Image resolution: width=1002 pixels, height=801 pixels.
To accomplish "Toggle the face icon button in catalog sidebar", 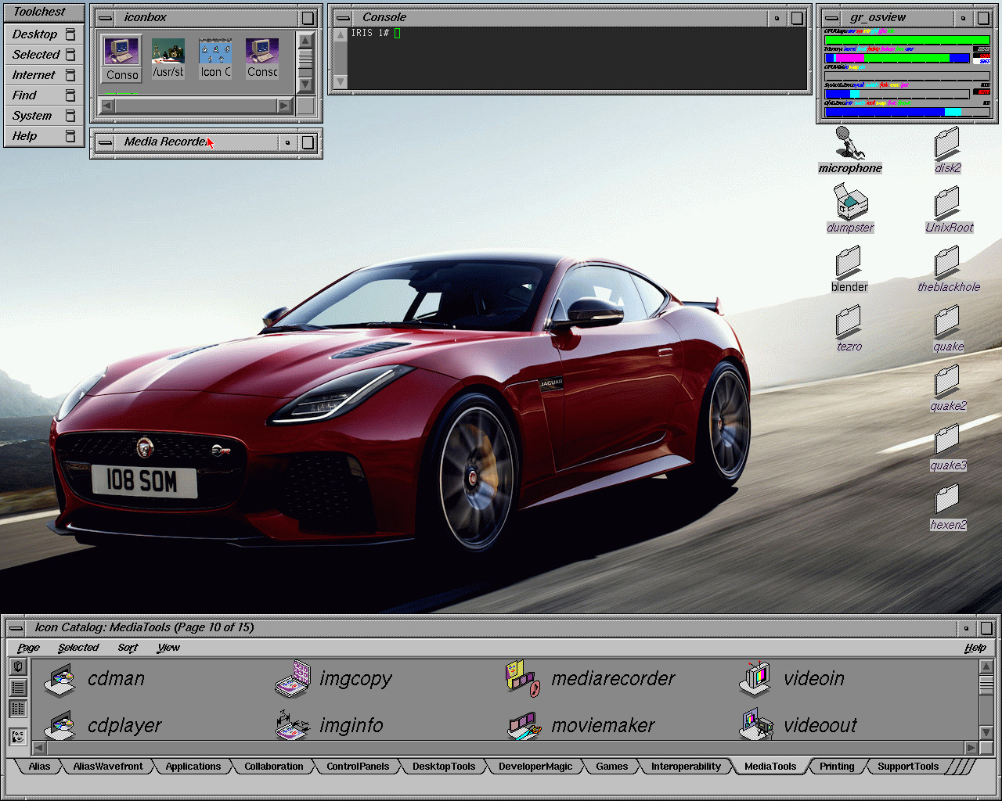I will click(x=18, y=736).
